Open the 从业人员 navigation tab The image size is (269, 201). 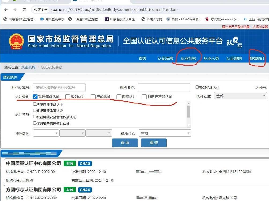(211, 58)
